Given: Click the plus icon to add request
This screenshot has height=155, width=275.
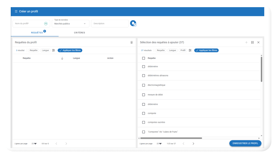Looking at the screenshot, I should pos(246,42).
